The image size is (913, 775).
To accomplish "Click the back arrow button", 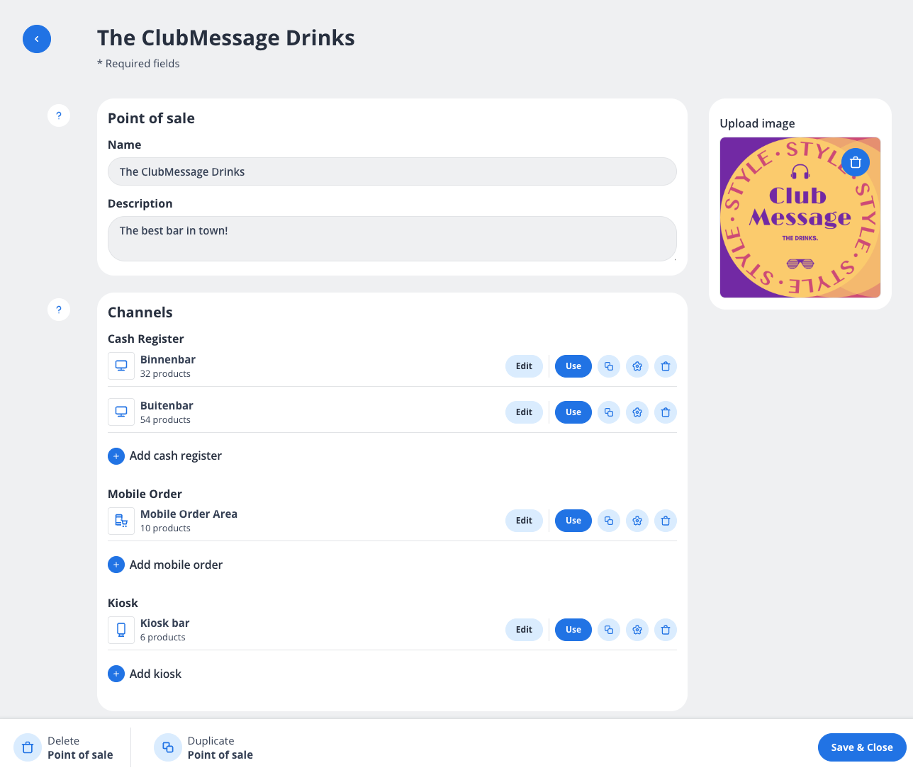I will click(37, 39).
